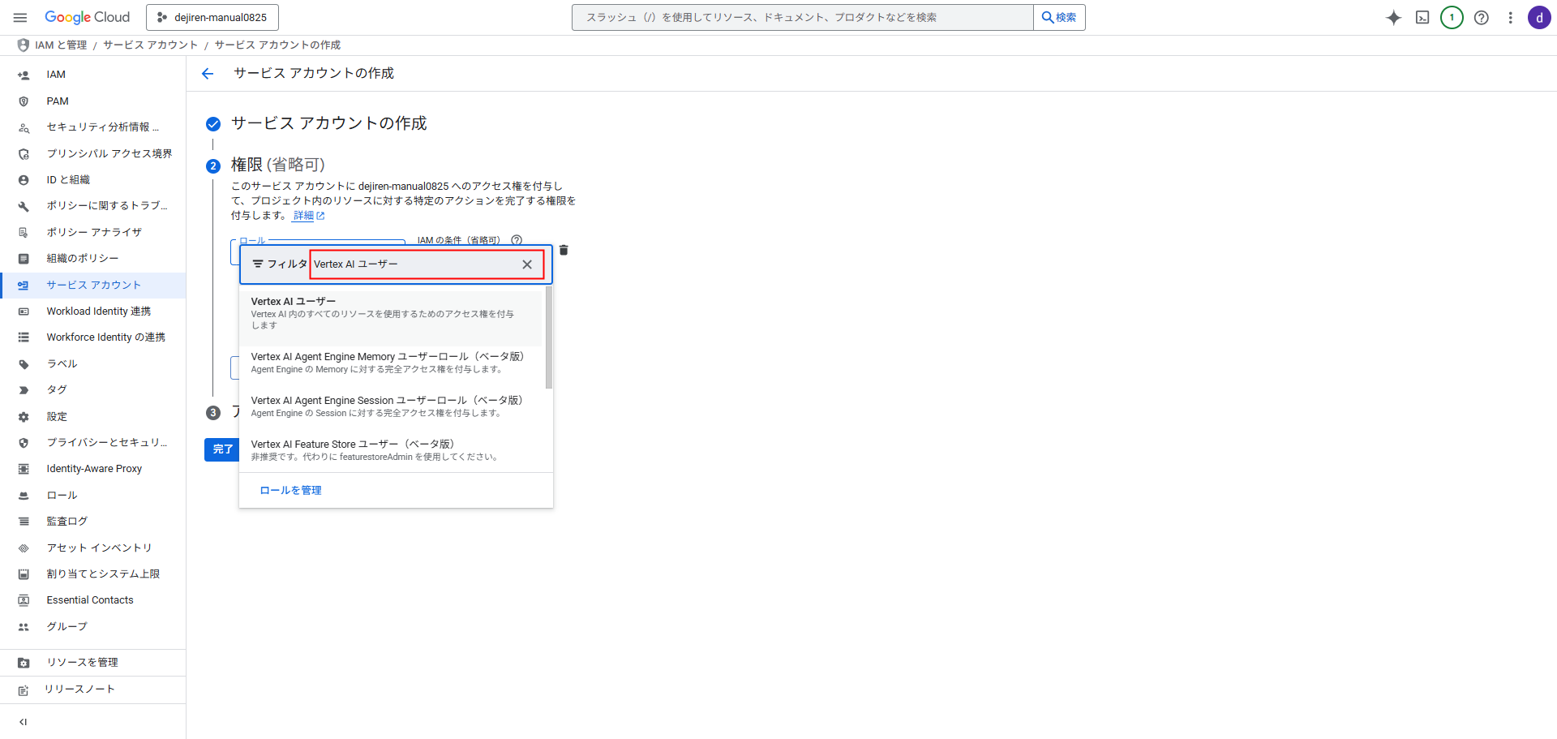Click the ロールを管理 link

pos(290,491)
